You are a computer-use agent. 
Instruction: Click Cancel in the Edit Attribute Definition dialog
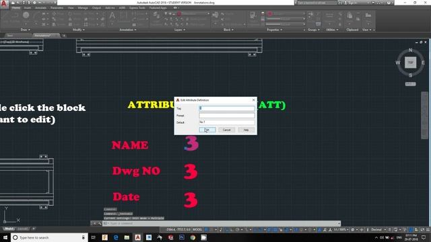click(227, 130)
